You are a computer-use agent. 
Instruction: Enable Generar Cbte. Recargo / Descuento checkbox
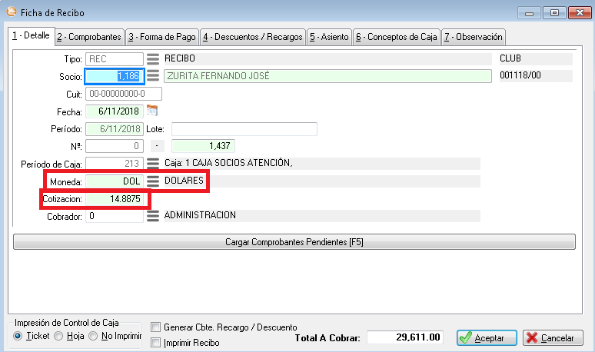click(x=156, y=327)
